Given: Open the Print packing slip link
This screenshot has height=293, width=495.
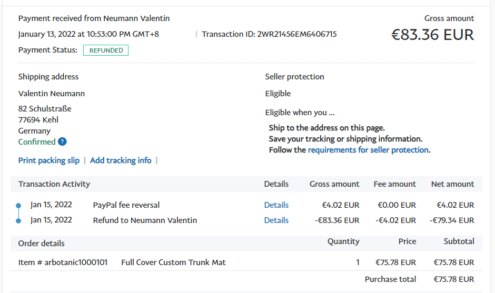Looking at the screenshot, I should (49, 160).
